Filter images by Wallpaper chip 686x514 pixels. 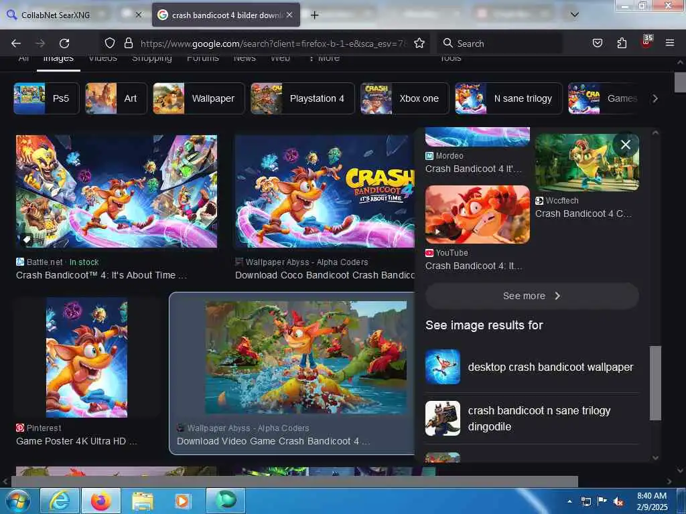point(198,98)
